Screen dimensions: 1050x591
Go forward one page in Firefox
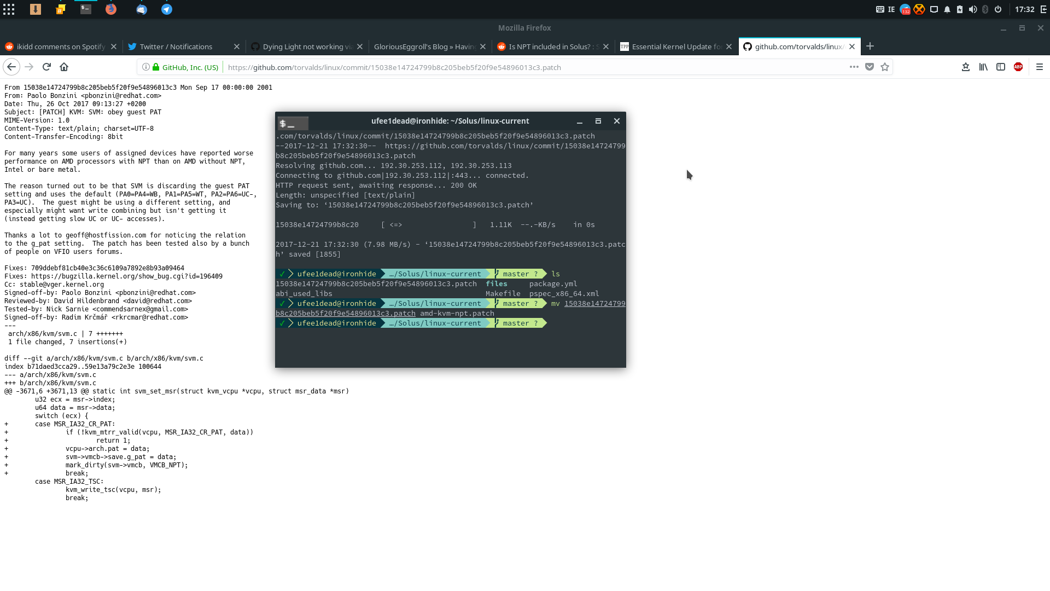[30, 67]
